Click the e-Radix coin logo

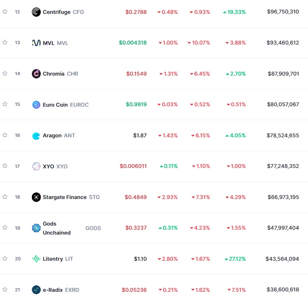(36, 290)
